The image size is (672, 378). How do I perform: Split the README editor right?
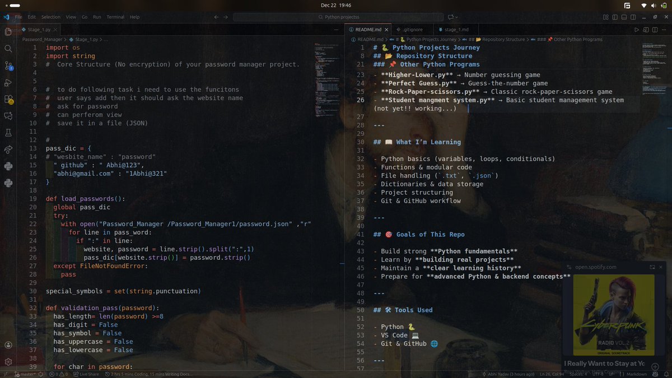(655, 29)
